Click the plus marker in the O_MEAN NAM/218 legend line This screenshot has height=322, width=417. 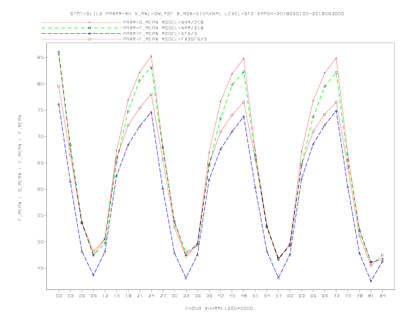coord(90,22)
